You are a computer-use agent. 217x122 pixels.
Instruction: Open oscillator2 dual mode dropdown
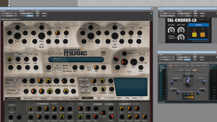coord(132,28)
